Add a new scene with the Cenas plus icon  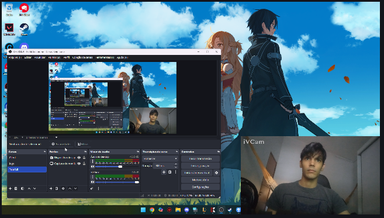pyautogui.click(x=11, y=188)
